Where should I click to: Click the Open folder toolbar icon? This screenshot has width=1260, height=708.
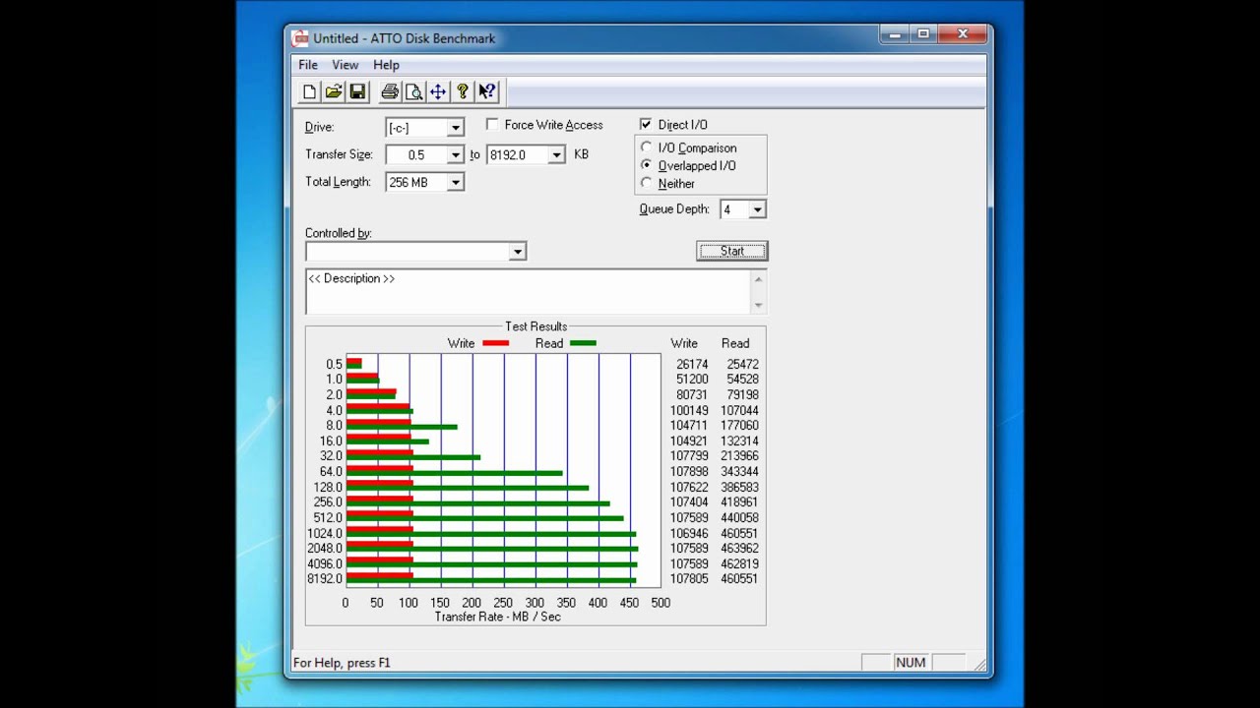334,91
